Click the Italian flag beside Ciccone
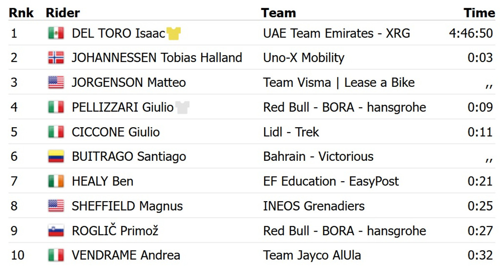Image resolution: width=500 pixels, height=266 pixels. pyautogui.click(x=56, y=132)
